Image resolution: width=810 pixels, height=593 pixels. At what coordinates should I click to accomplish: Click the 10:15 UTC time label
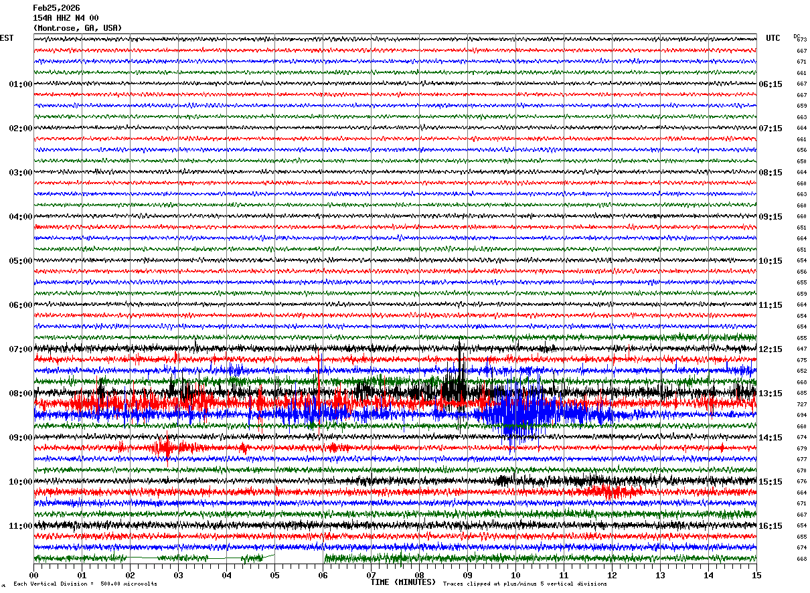click(x=771, y=261)
